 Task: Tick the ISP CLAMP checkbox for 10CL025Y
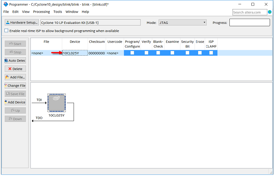click(211, 53)
